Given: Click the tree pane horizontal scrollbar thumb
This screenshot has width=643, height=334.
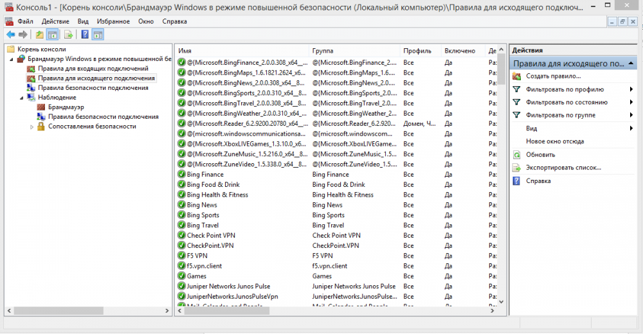Looking at the screenshot, I should tap(59, 311).
